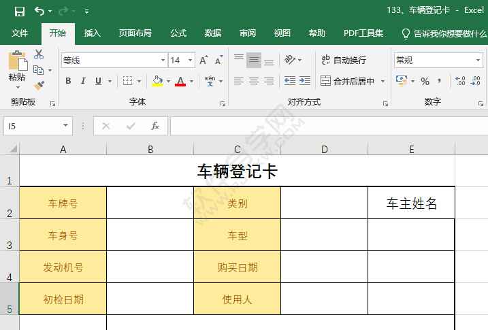Switch to the 页面布局 tab
Viewport: 488px width, 330px height.
[x=135, y=33]
